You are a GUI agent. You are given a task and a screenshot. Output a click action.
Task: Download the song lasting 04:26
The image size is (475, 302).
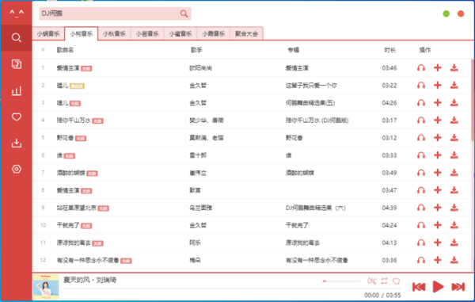coord(454,103)
